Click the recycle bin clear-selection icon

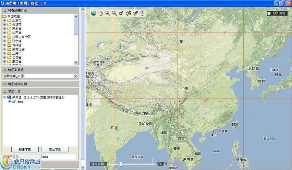tap(142, 13)
